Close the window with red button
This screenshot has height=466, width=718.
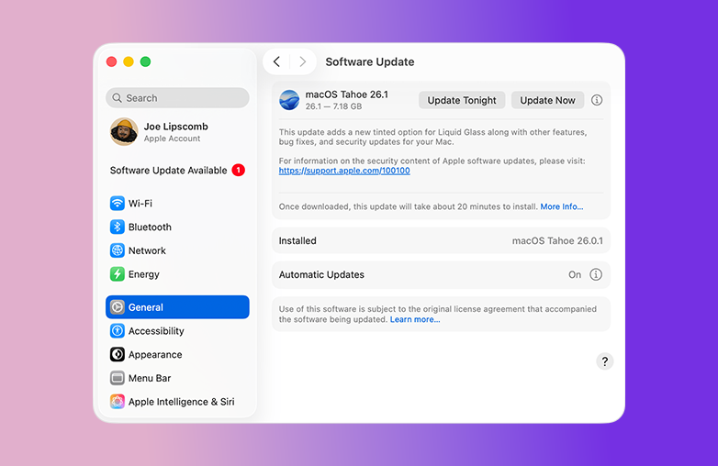(111, 61)
